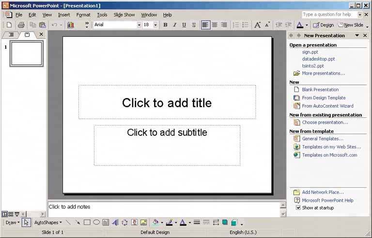
Task: Create a new blank document from toolbar
Action: [x=9, y=25]
